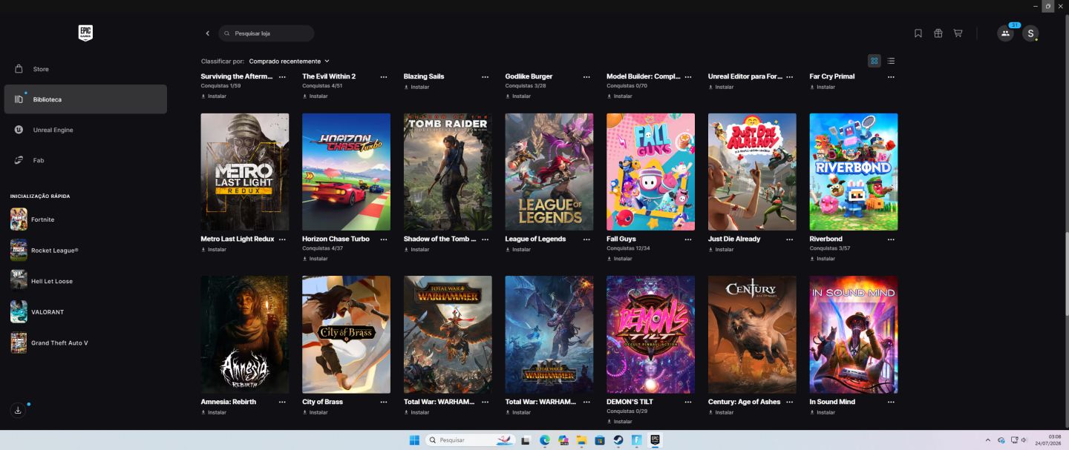Click the Epic Games logo
1069x450 pixels.
coord(85,33)
